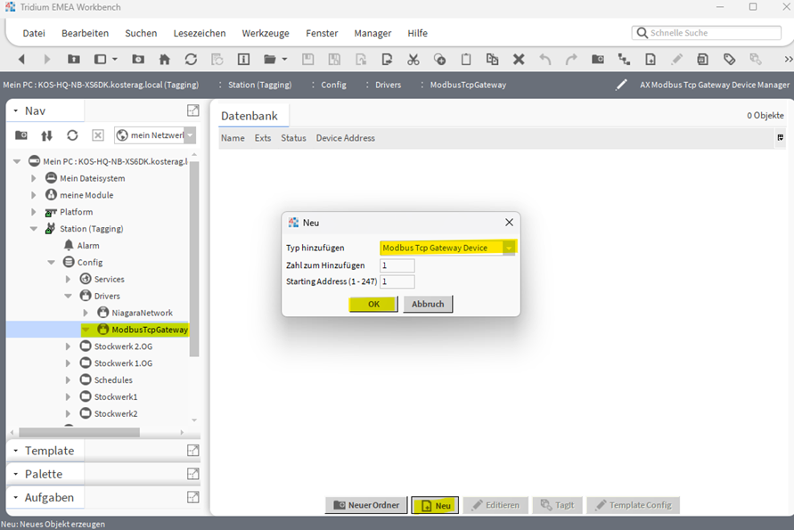Refresh view using the circular arrows toolbar icon
This screenshot has height=530, width=794.
click(191, 59)
